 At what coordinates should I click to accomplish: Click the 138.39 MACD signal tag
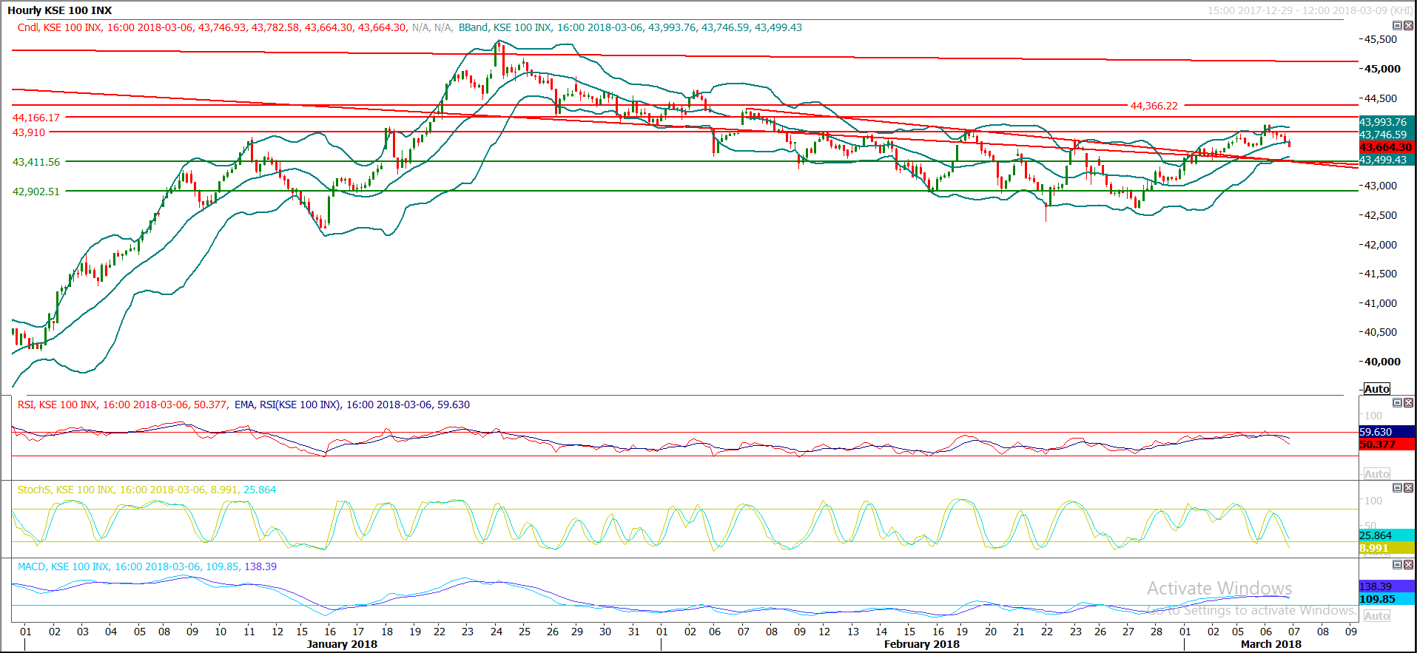coord(1387,586)
